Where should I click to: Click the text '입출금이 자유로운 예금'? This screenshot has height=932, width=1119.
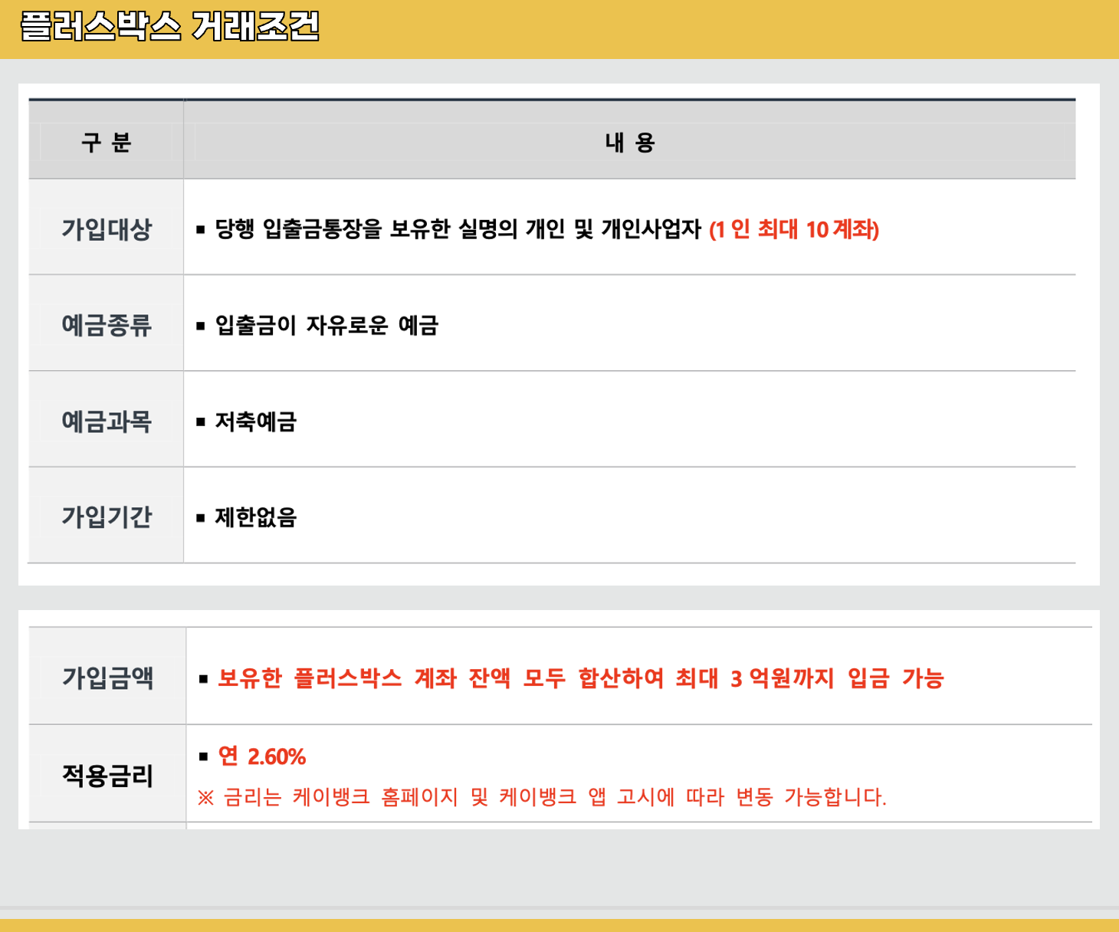[327, 325]
